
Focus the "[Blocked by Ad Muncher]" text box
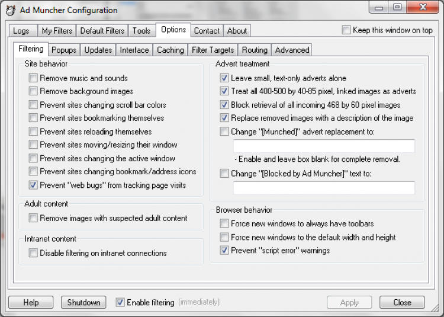pyautogui.click(x=324, y=188)
